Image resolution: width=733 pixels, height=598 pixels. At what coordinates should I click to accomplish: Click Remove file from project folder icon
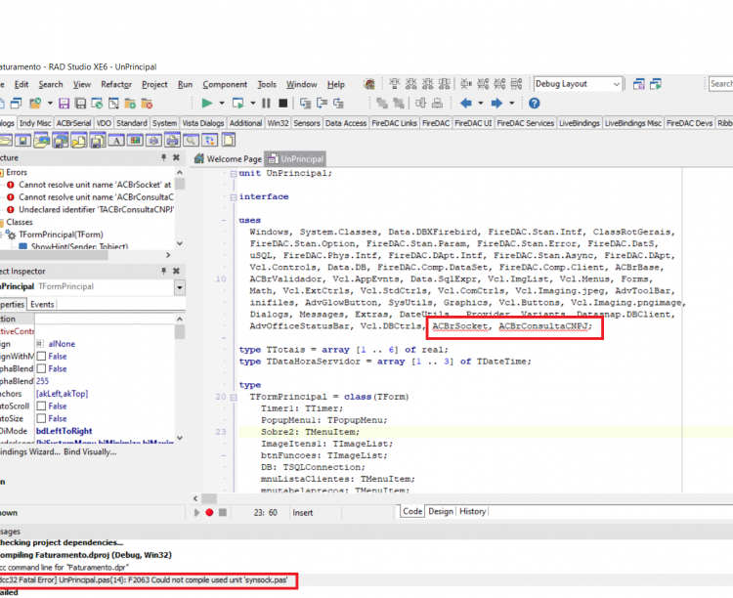pos(147,104)
